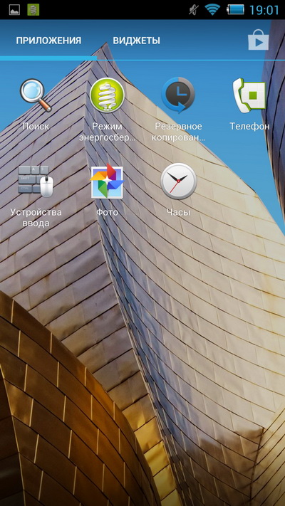This screenshot has width=285, height=506.
Task: Tap the battery indicator in status bar
Action: (236, 10)
